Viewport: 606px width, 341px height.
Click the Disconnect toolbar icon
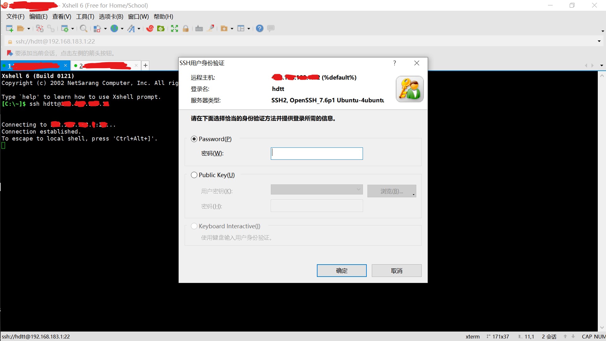40,28
